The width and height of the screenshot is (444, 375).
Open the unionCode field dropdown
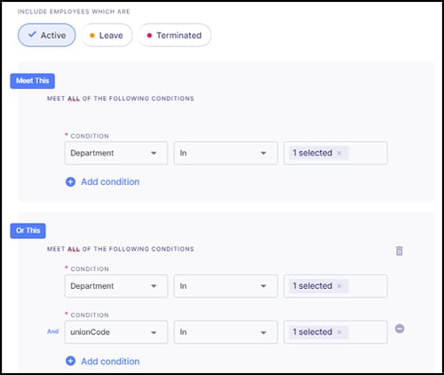[116, 332]
